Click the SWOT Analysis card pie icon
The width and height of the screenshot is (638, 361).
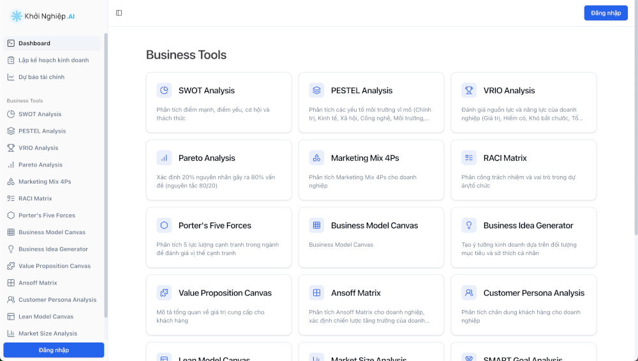coord(164,91)
